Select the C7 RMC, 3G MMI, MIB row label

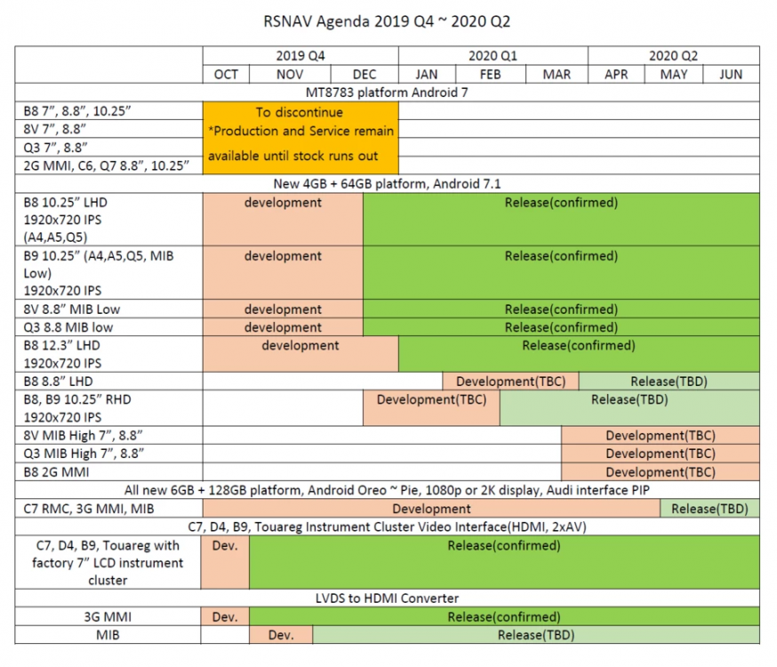108,509
